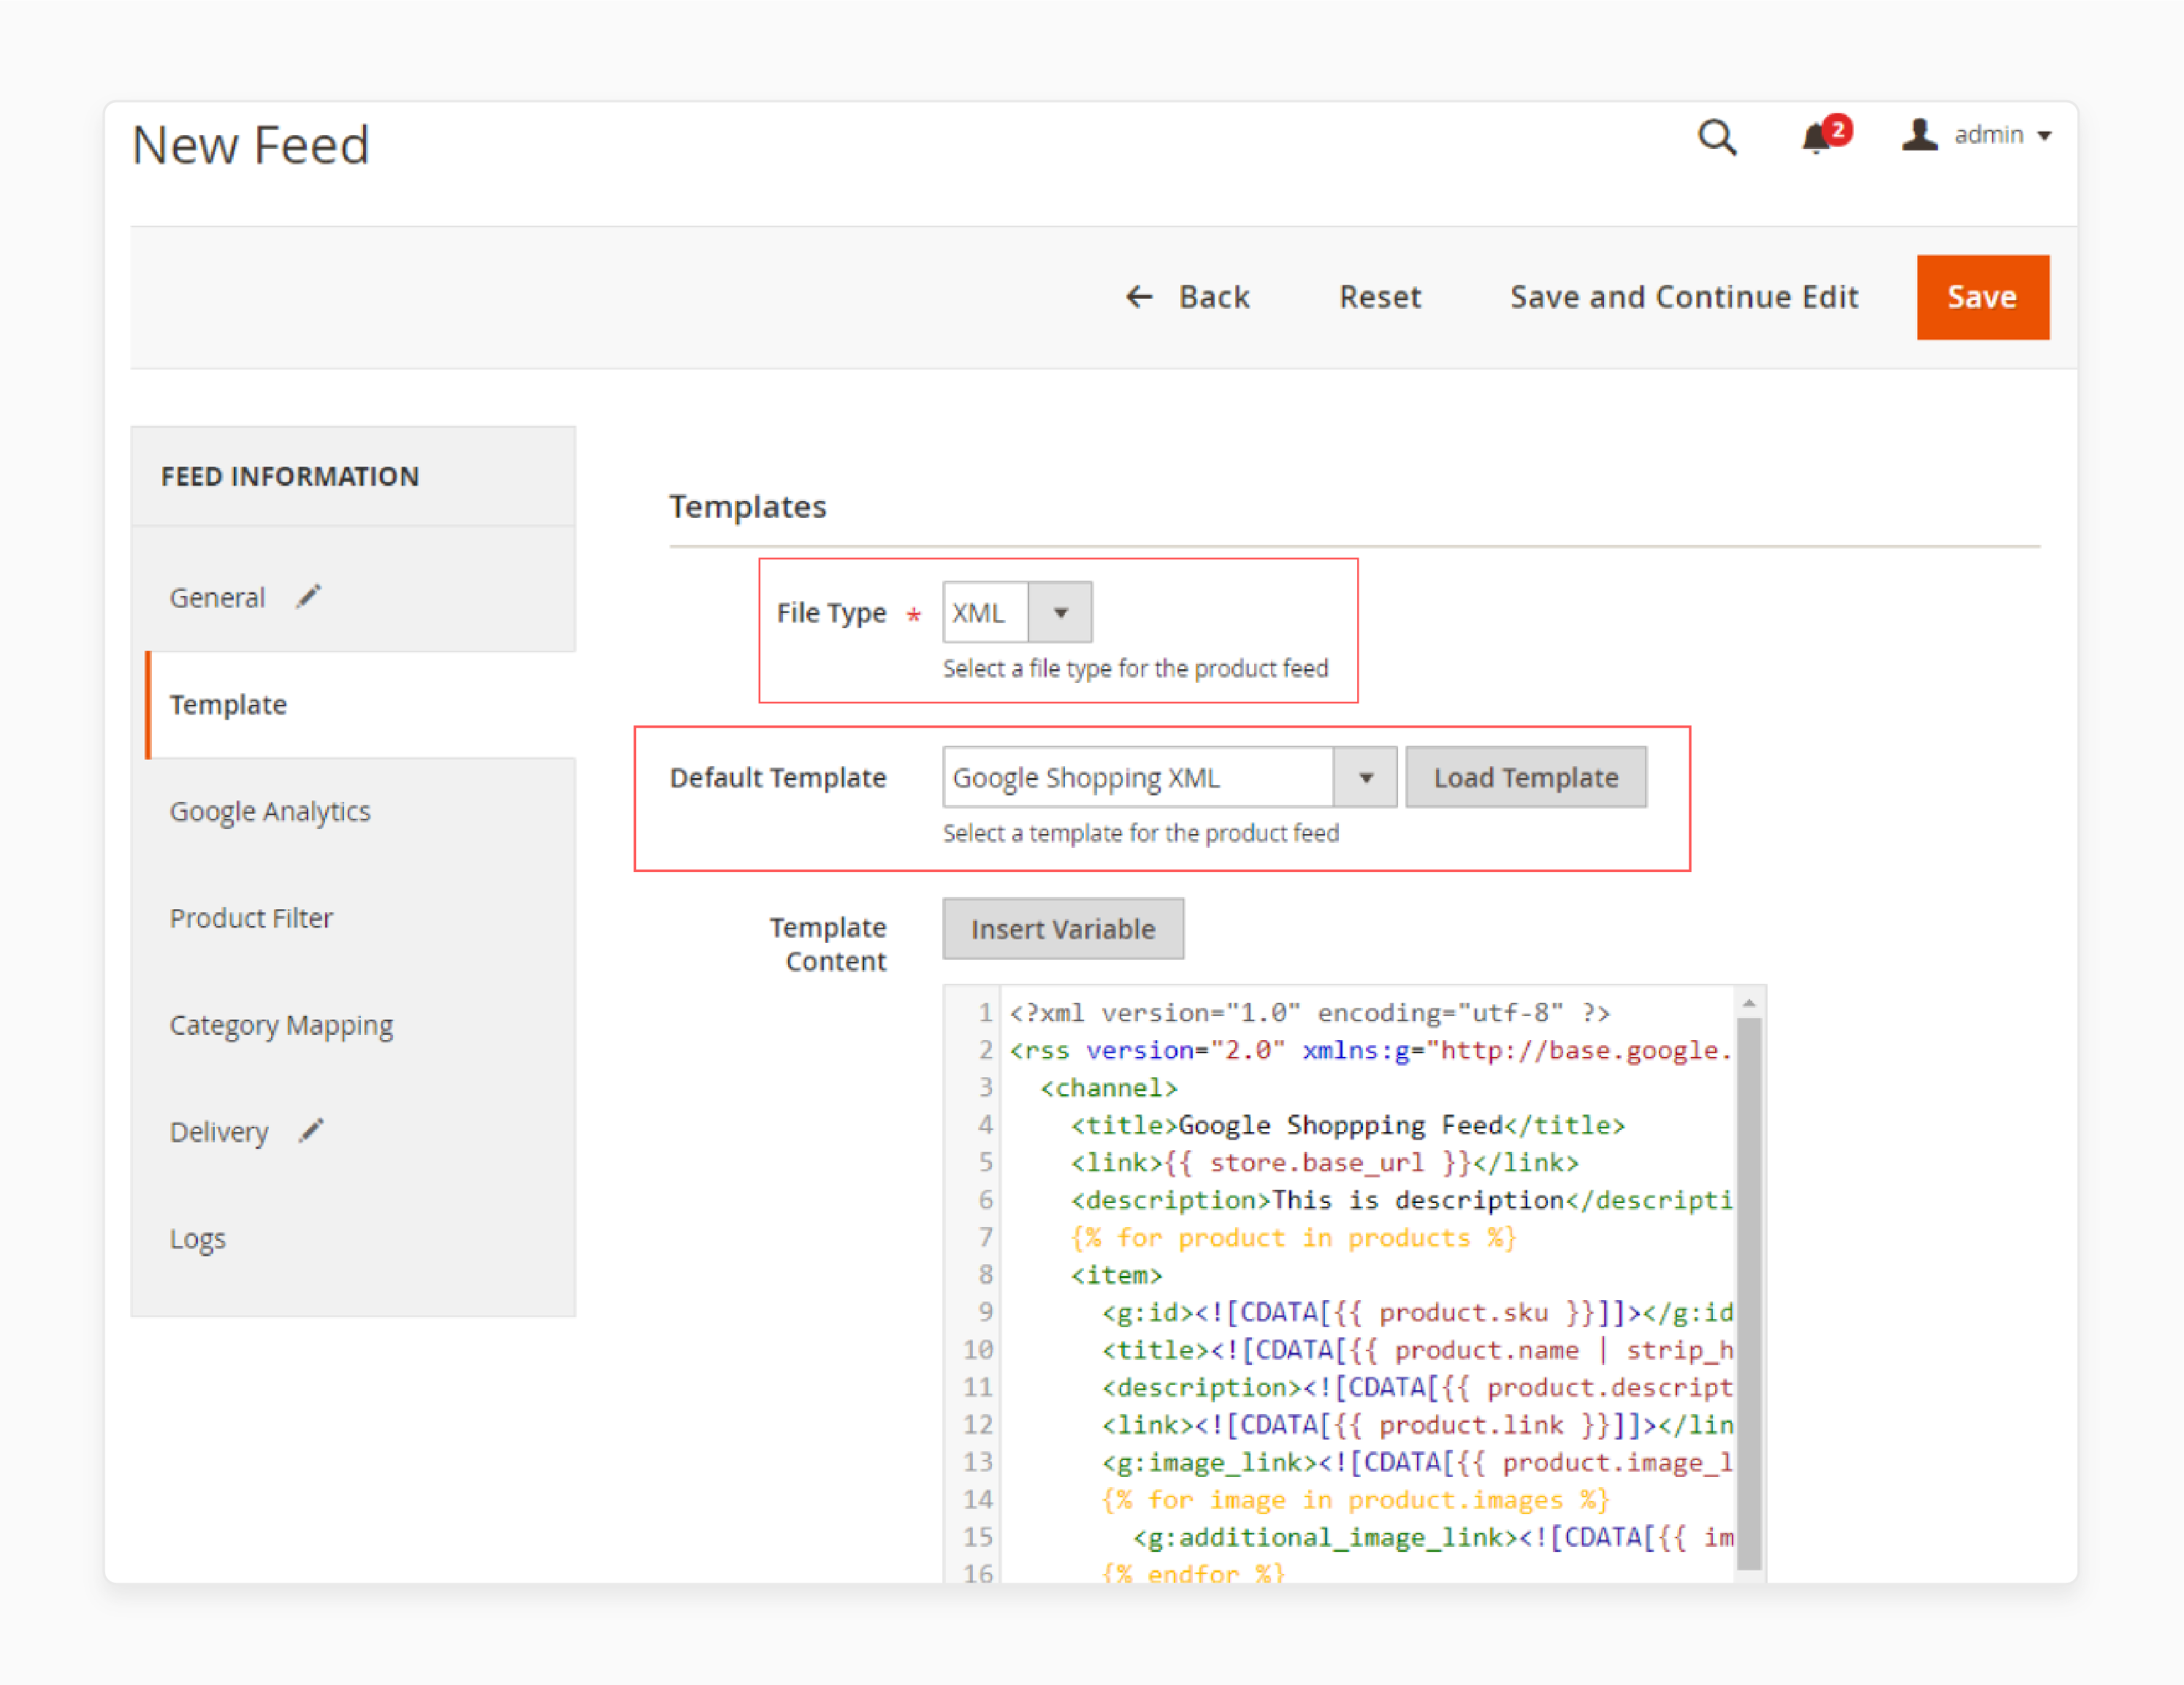Go Back using the arrow button
The height and width of the screenshot is (1685, 2184).
[x=1187, y=297]
